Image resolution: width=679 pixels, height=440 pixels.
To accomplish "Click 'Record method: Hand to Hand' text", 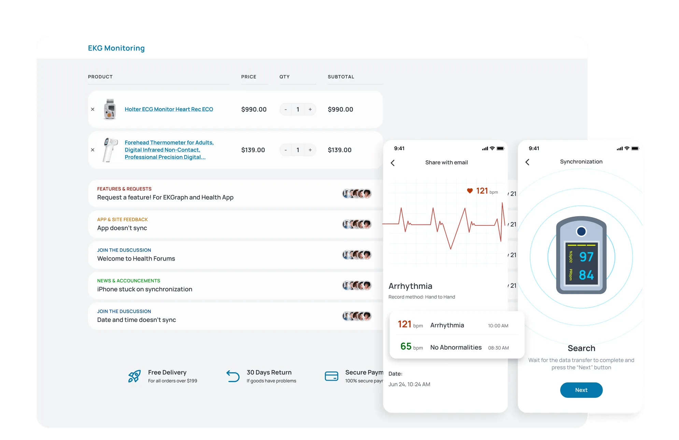I will (422, 297).
